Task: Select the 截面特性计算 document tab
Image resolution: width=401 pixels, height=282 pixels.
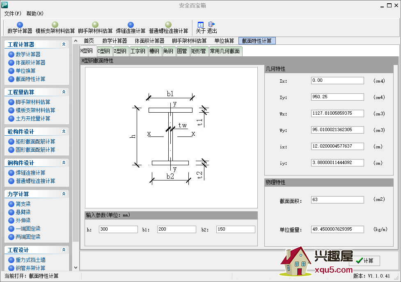Action: click(x=257, y=41)
